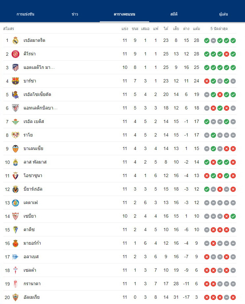Click the Celta Vigo crest in row 18
This screenshot has width=245, height=304.
pos(15,270)
